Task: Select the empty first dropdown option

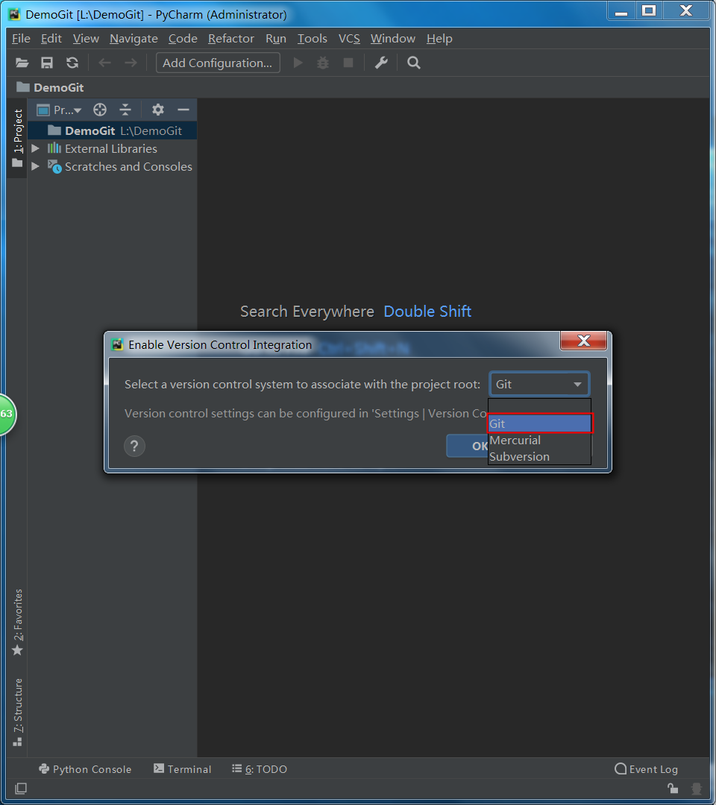Action: (x=539, y=406)
